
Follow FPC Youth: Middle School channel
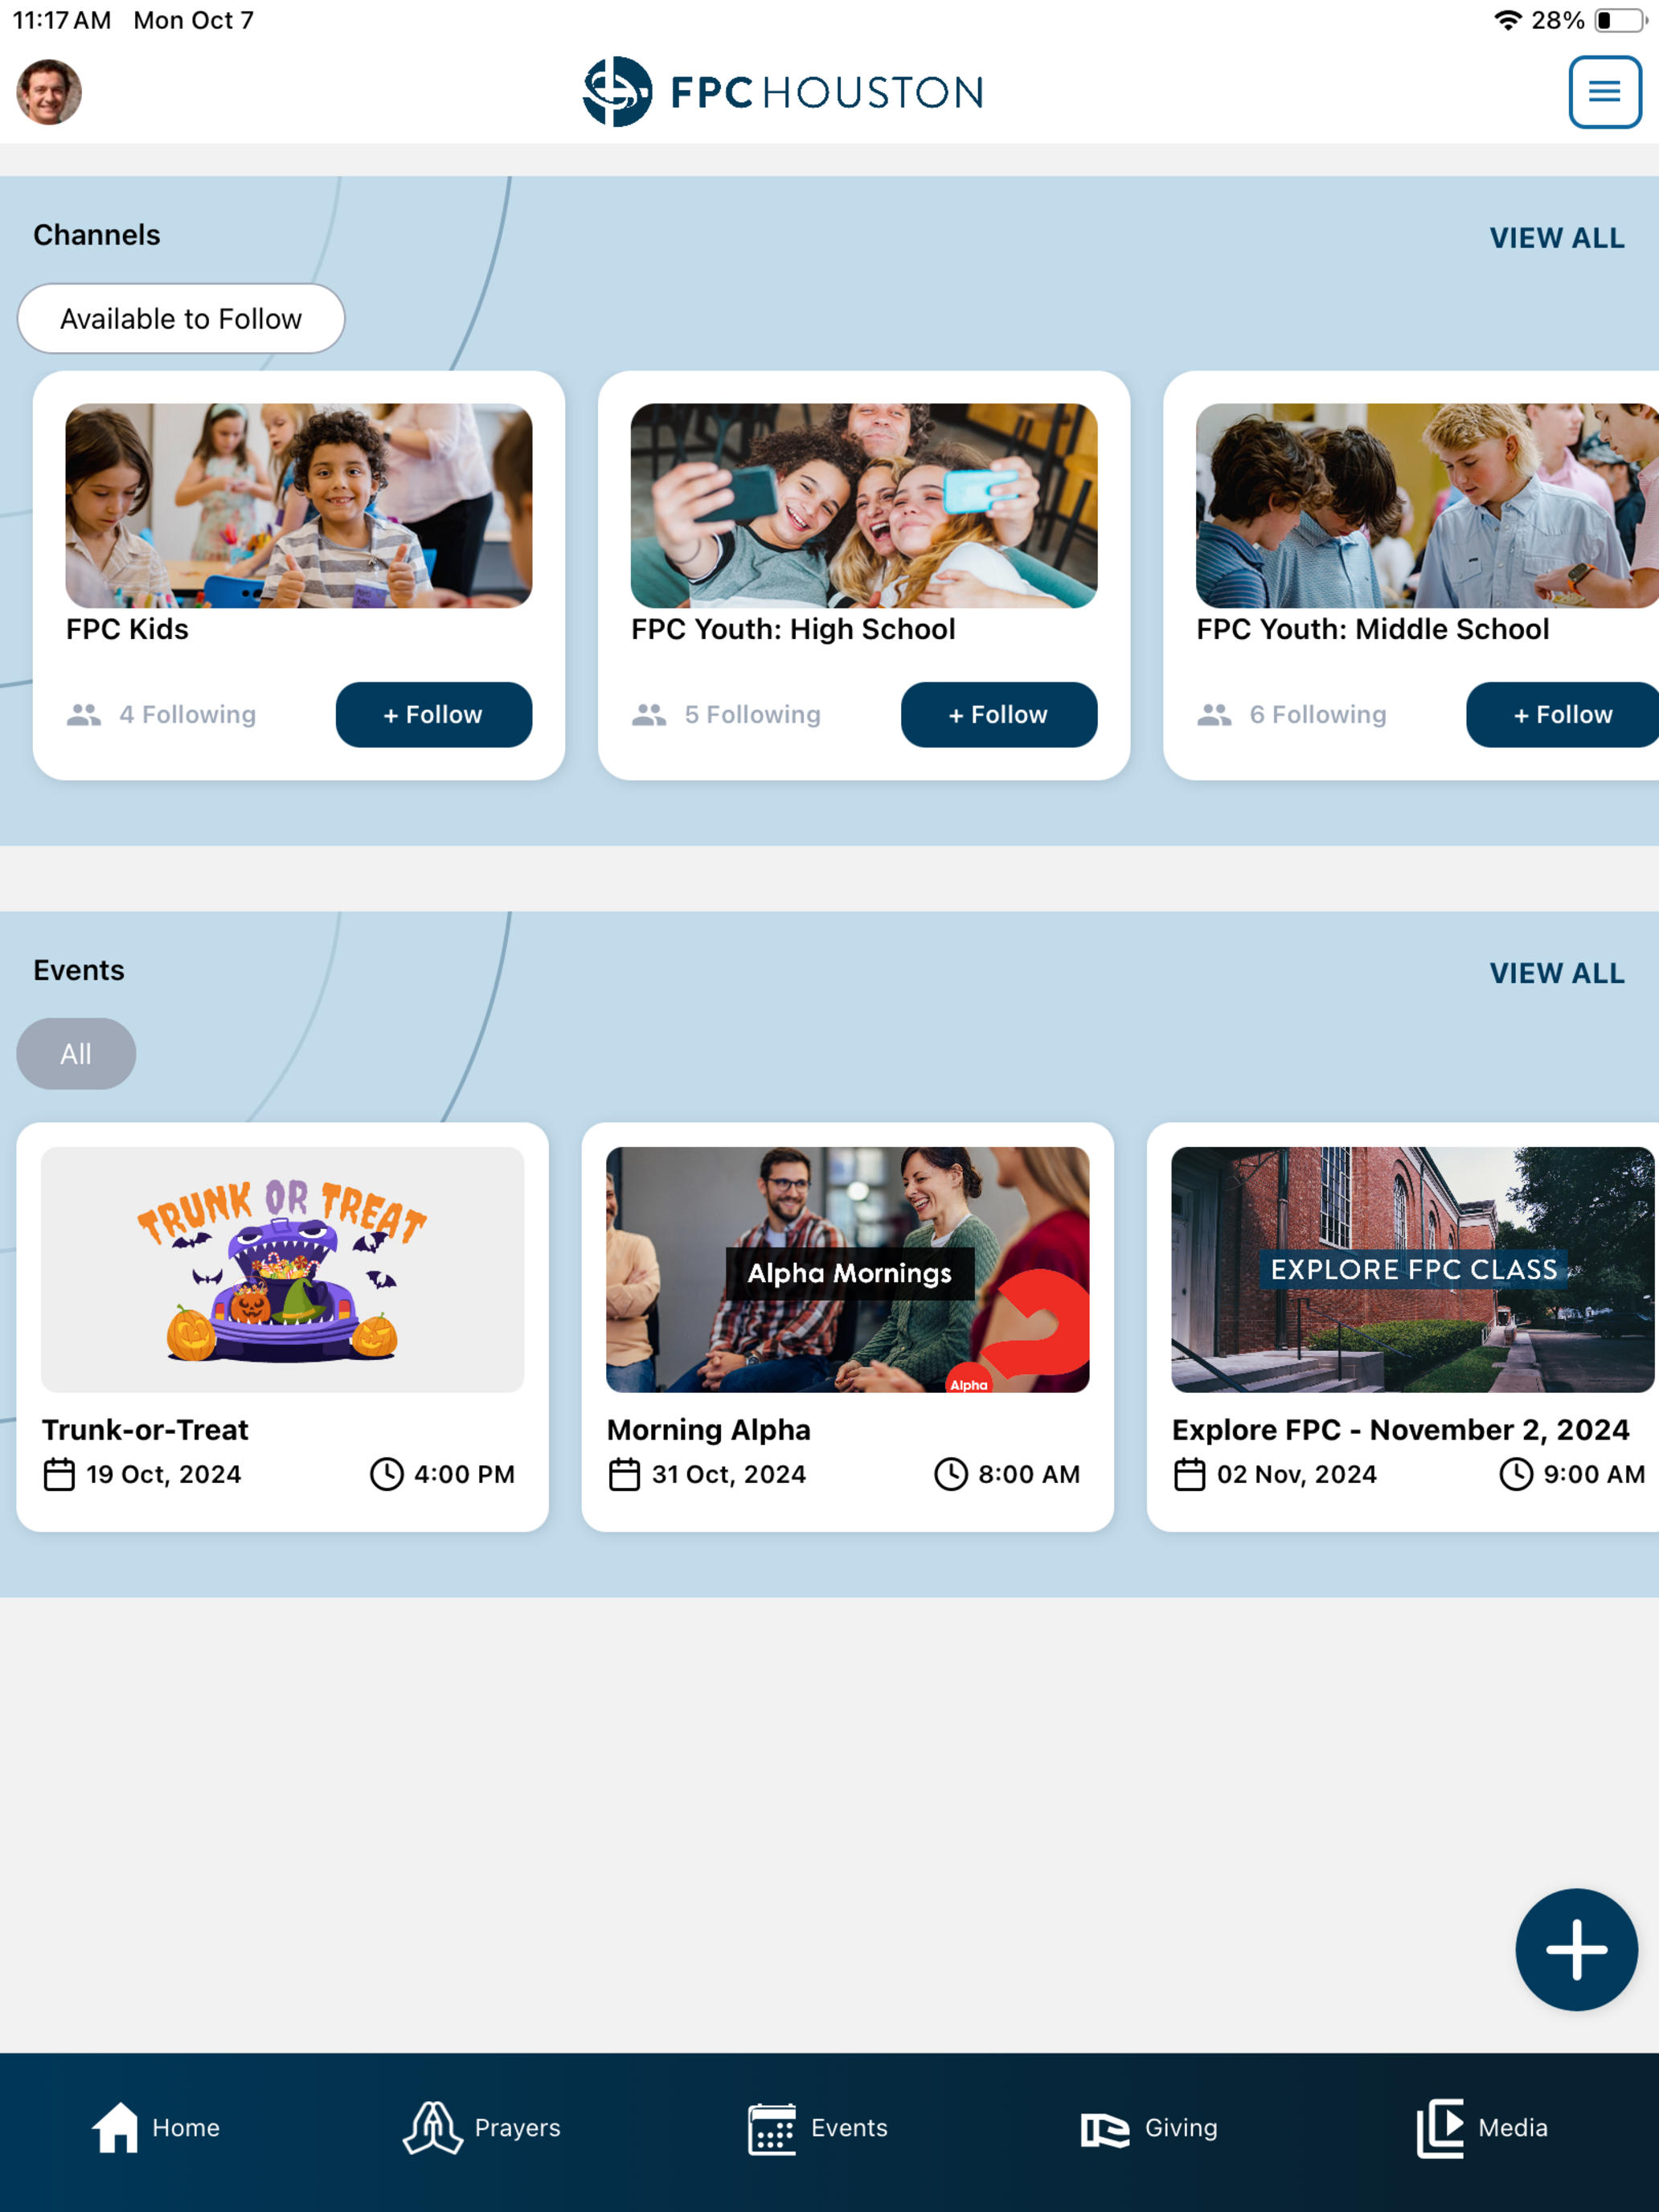1562,714
